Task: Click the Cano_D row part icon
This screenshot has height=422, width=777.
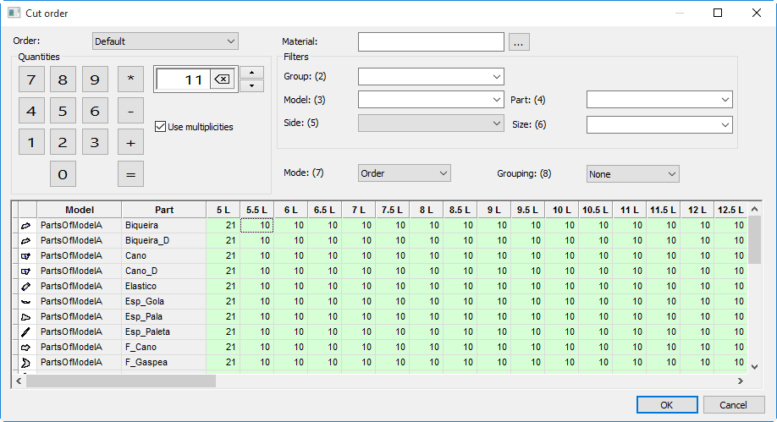Action: point(25,271)
